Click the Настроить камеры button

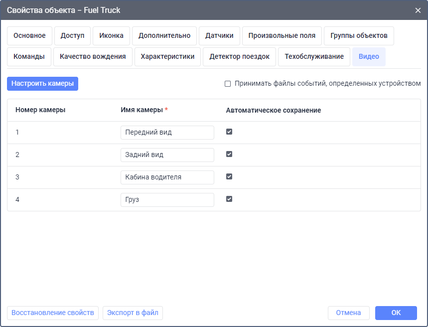click(42, 84)
